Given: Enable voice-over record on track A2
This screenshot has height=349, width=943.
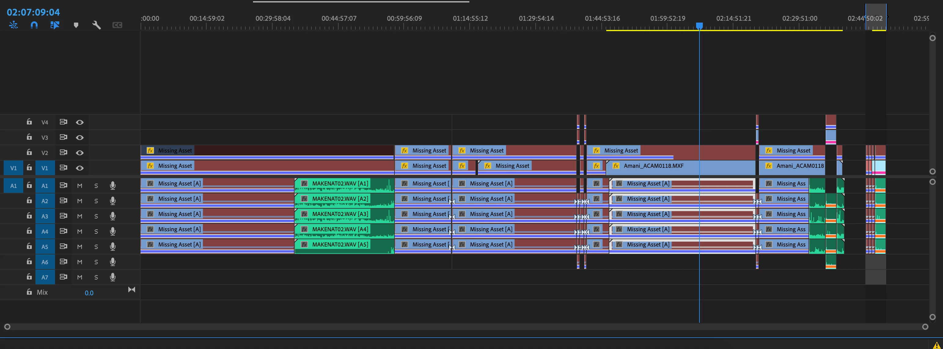Looking at the screenshot, I should tap(113, 201).
